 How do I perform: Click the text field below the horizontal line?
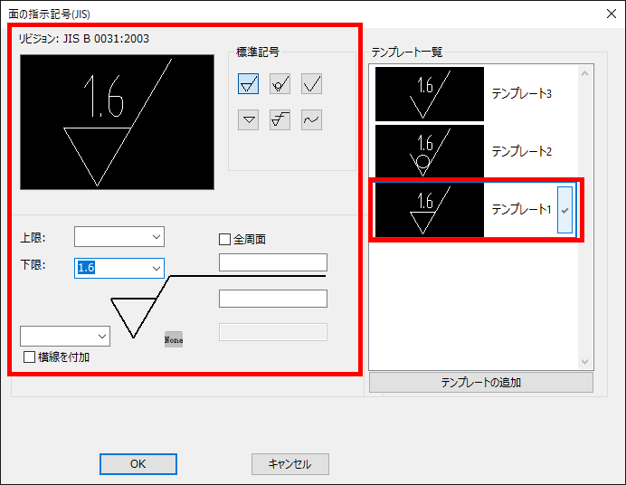273,299
